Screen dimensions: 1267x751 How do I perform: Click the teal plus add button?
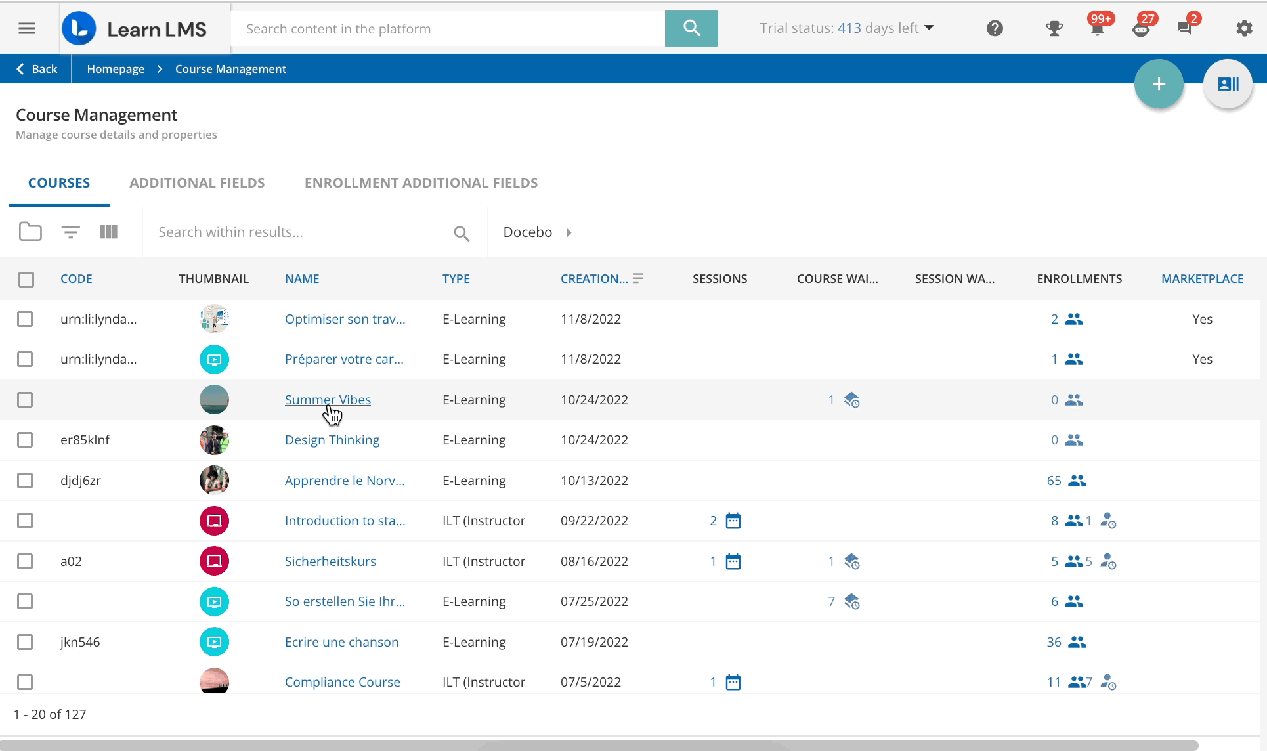[1159, 84]
